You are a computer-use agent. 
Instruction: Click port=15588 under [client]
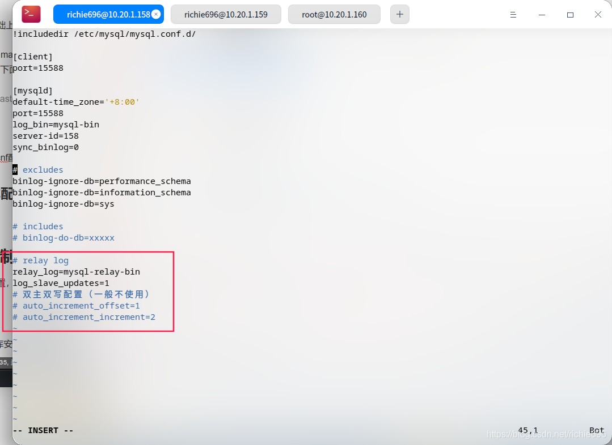pyautogui.click(x=38, y=68)
